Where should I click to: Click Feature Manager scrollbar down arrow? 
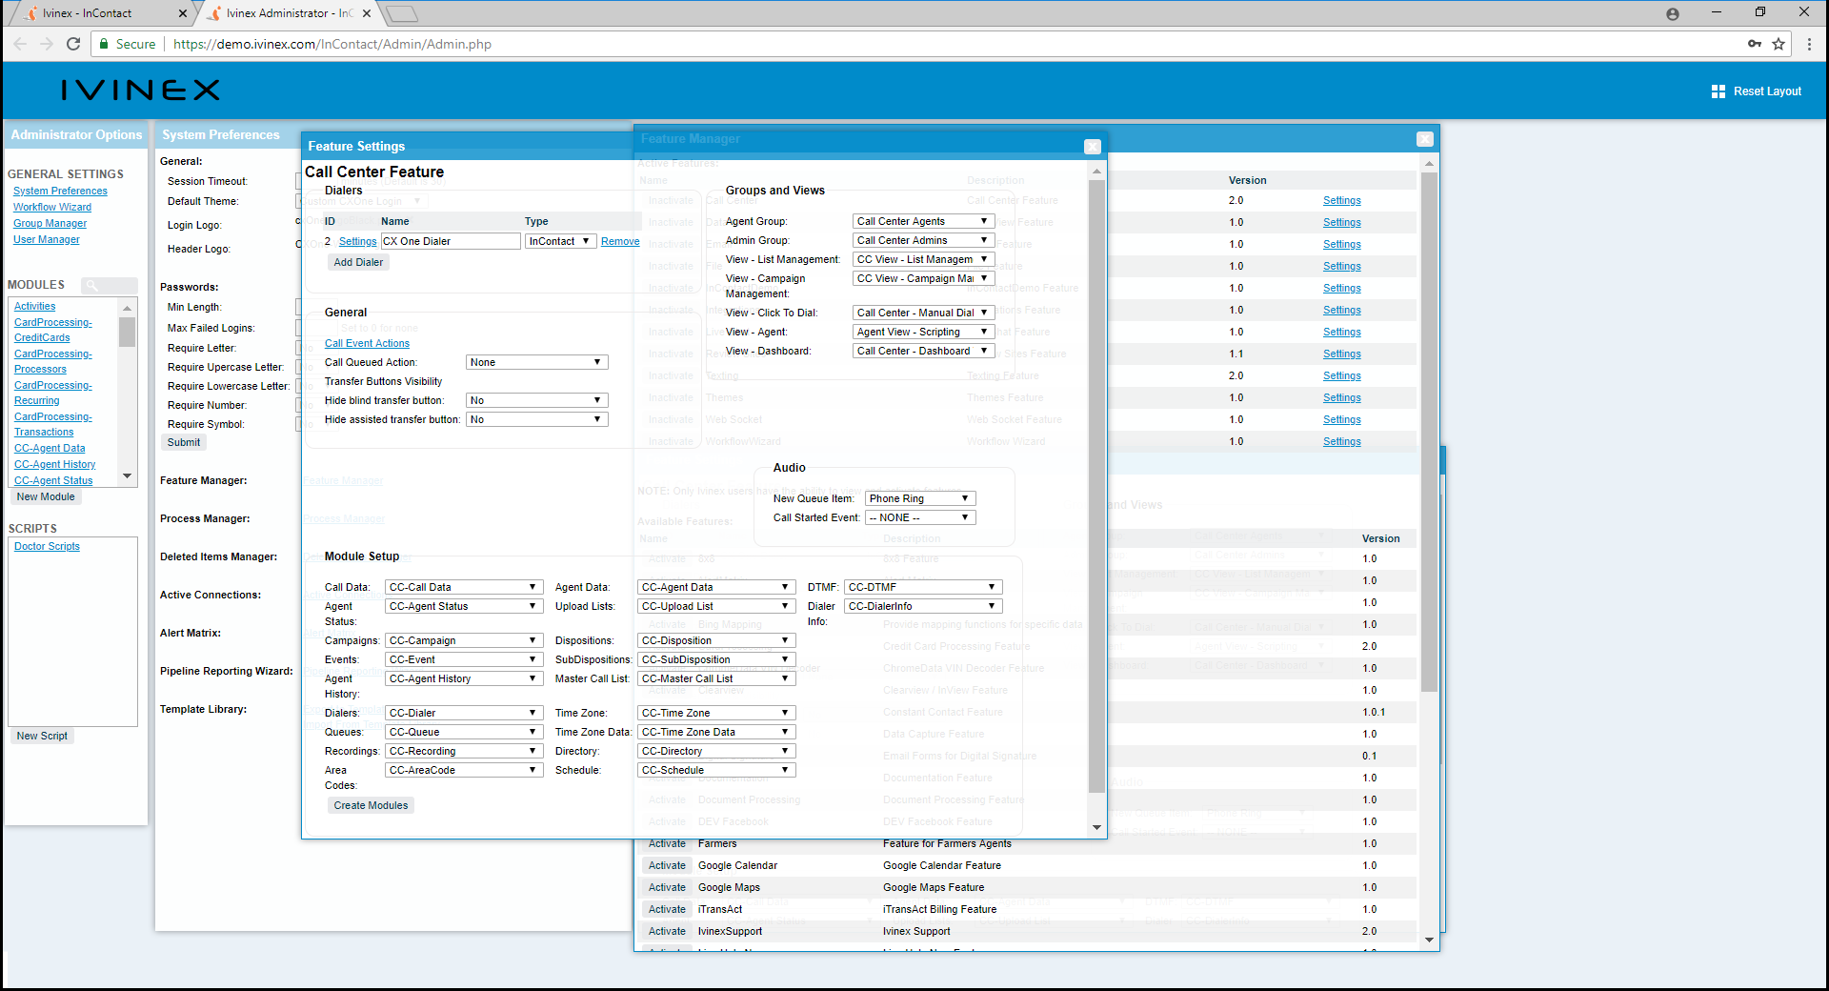[x=1429, y=940]
